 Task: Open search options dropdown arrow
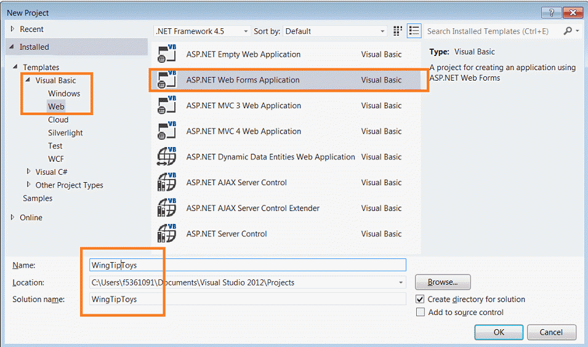point(577,31)
